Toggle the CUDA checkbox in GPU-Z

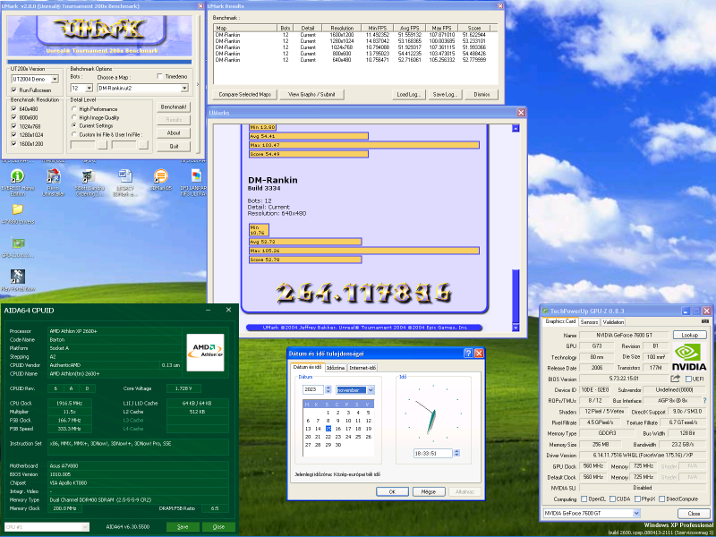click(612, 499)
